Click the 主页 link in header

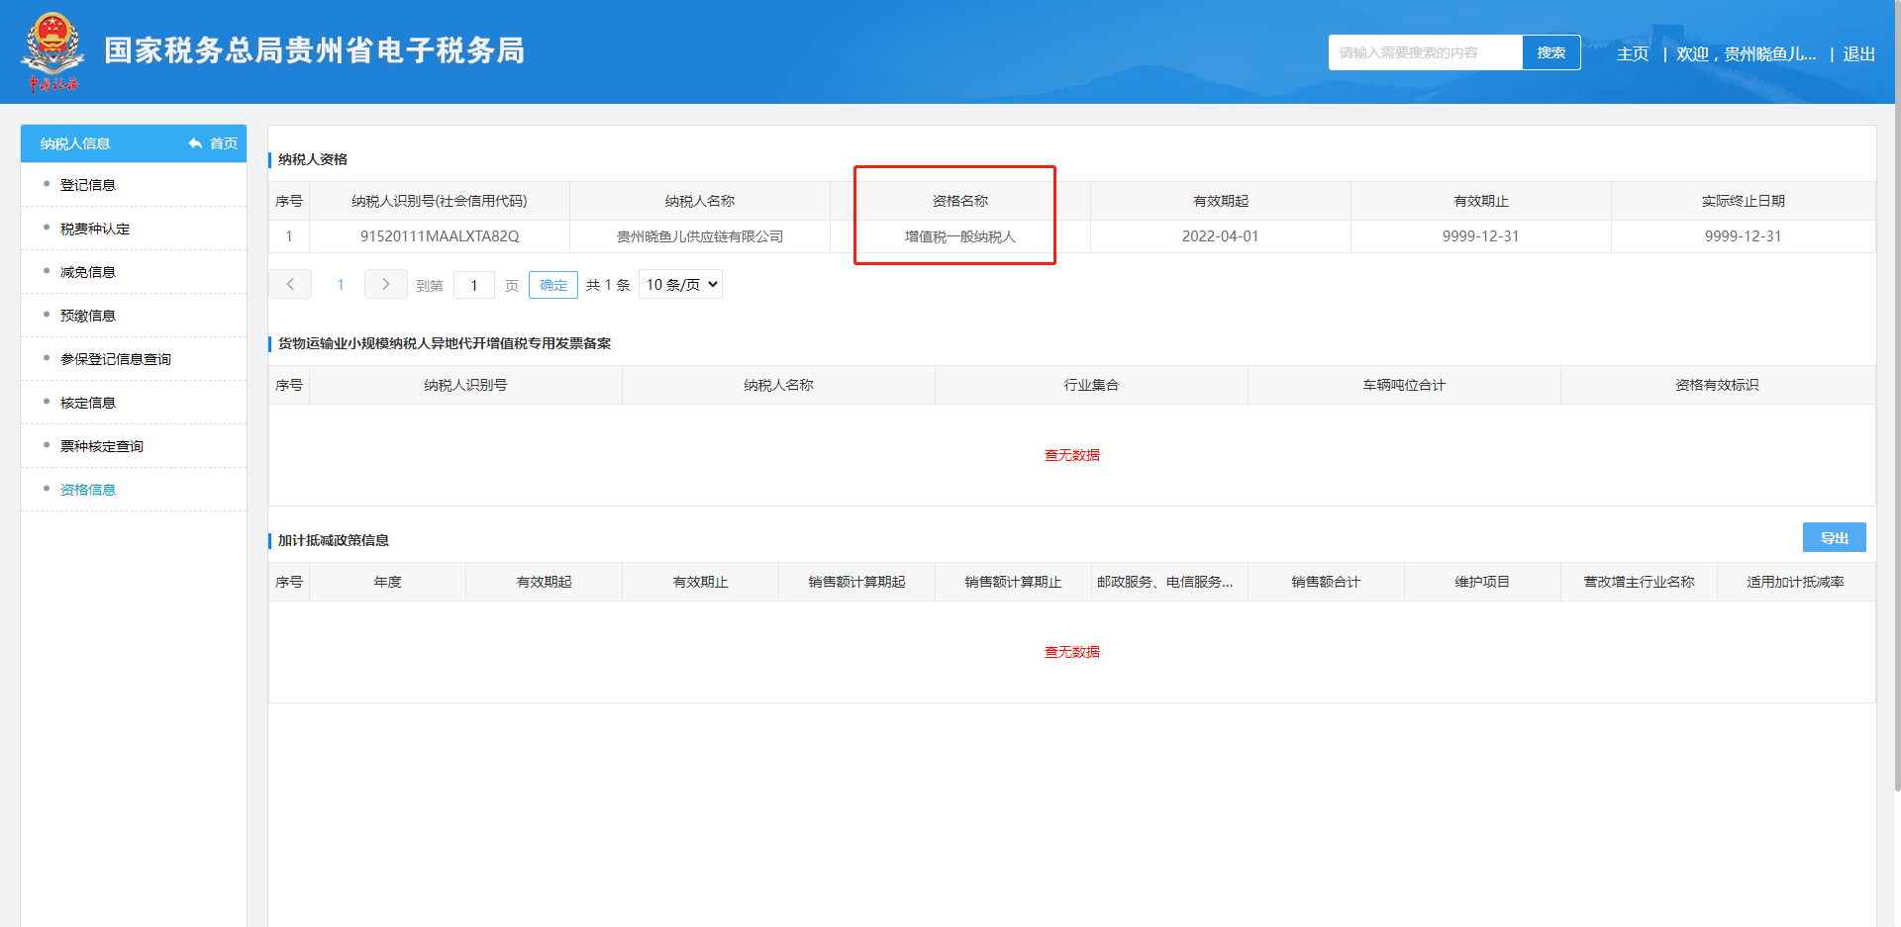[x=1633, y=53]
